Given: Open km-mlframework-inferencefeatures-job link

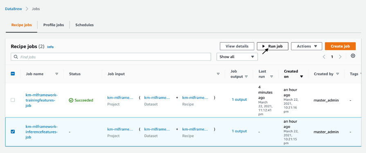Looking at the screenshot, I should coord(41,132).
